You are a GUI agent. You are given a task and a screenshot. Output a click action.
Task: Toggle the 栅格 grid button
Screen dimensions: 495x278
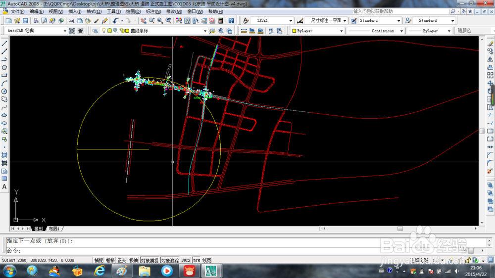[x=110, y=260]
